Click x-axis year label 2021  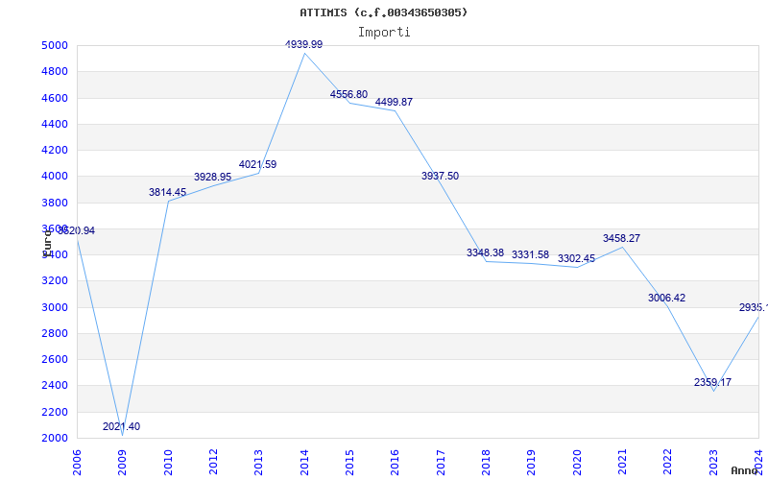(x=622, y=463)
